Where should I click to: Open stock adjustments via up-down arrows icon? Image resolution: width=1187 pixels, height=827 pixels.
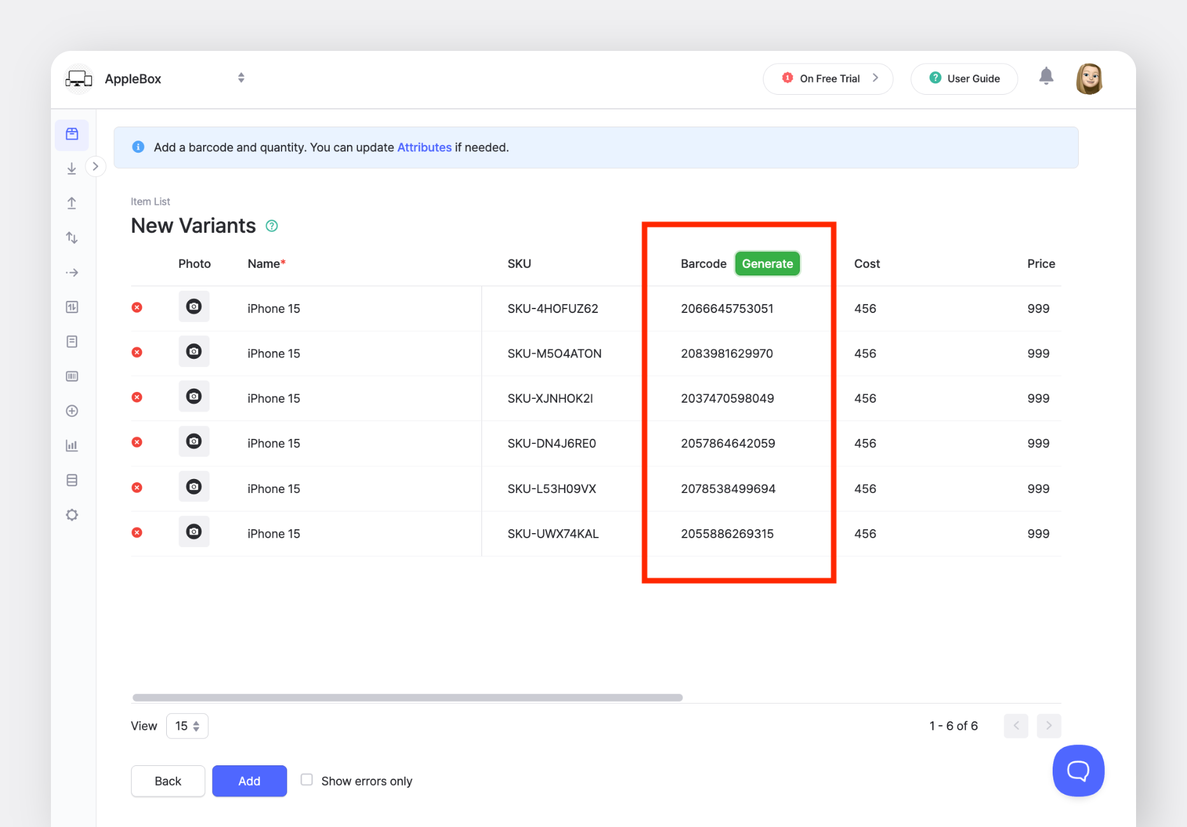click(x=72, y=237)
